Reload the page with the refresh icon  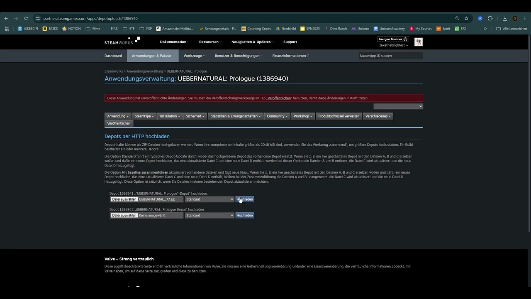pyautogui.click(x=26, y=18)
